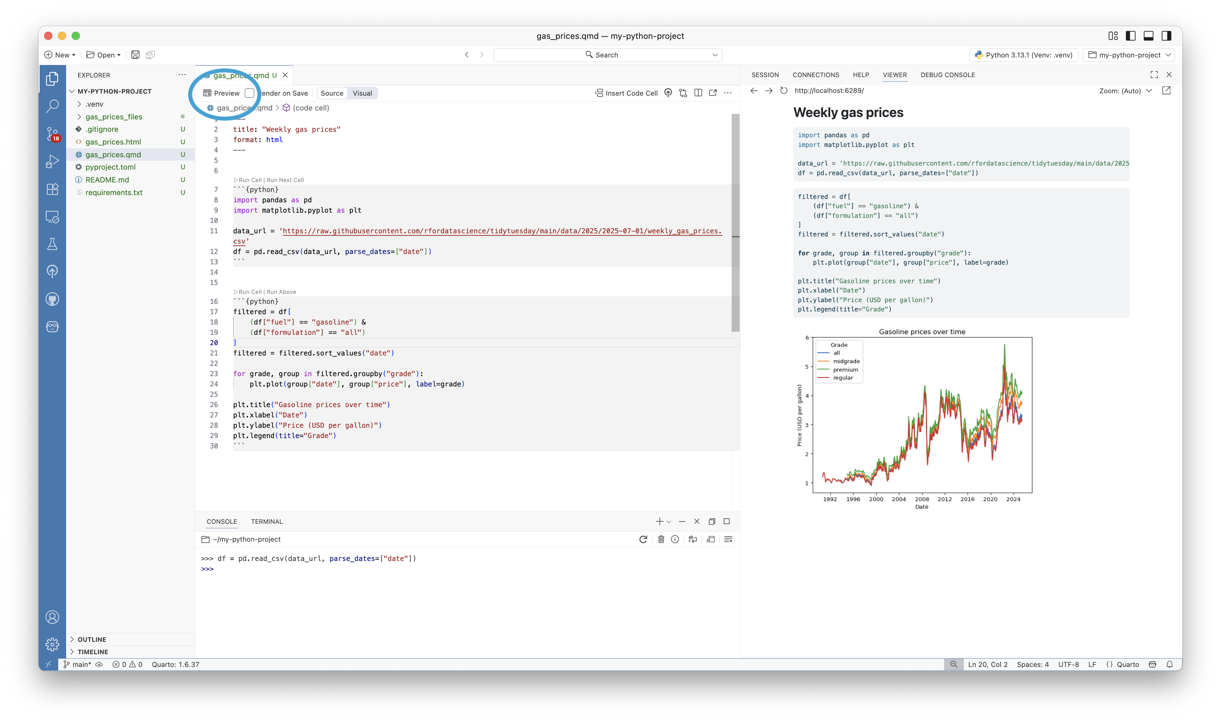Click Insert Code Cell button
Screen dimensions: 1221x722
point(626,93)
